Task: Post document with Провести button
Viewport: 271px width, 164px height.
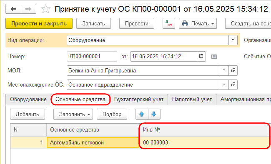Action: click(136, 23)
